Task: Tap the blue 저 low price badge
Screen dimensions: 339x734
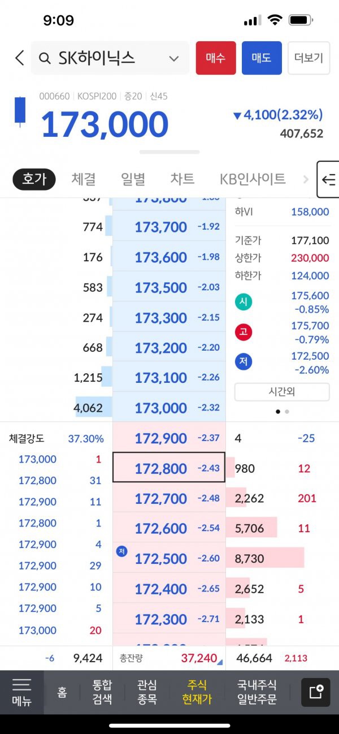Action: tap(244, 362)
